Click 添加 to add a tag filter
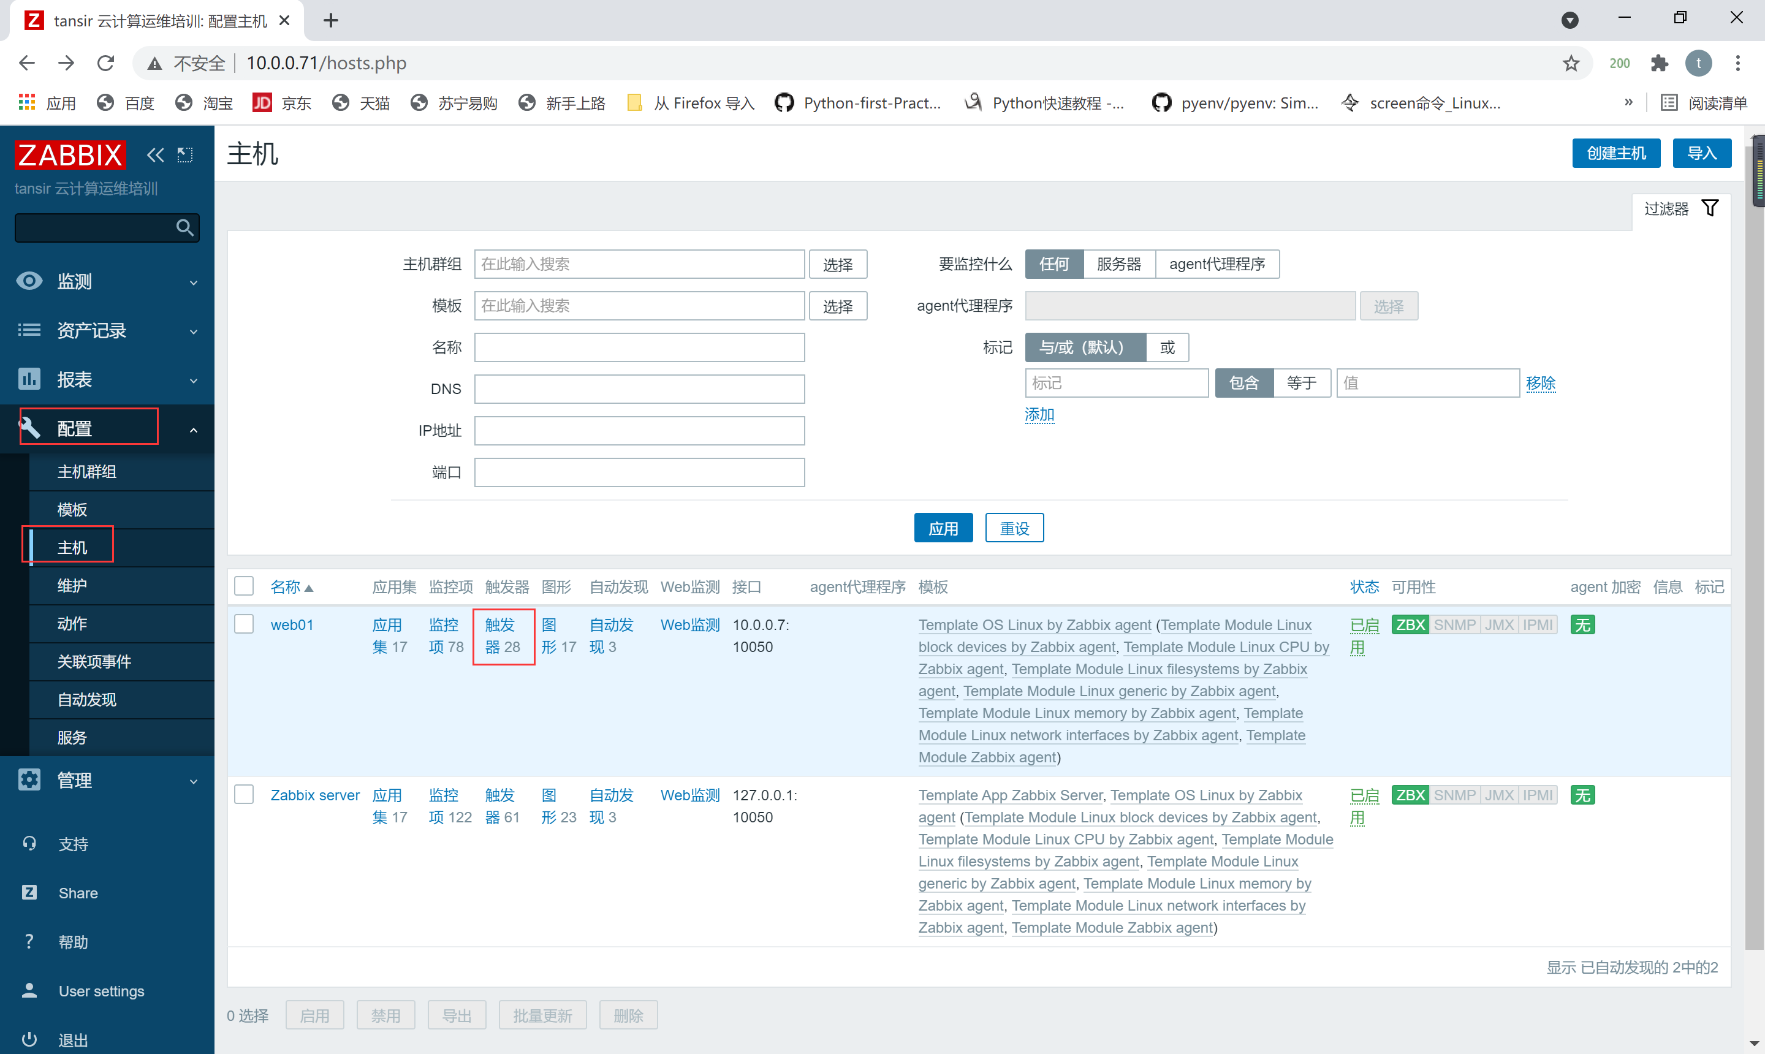Screen dimensions: 1765x1054 click(1039, 415)
